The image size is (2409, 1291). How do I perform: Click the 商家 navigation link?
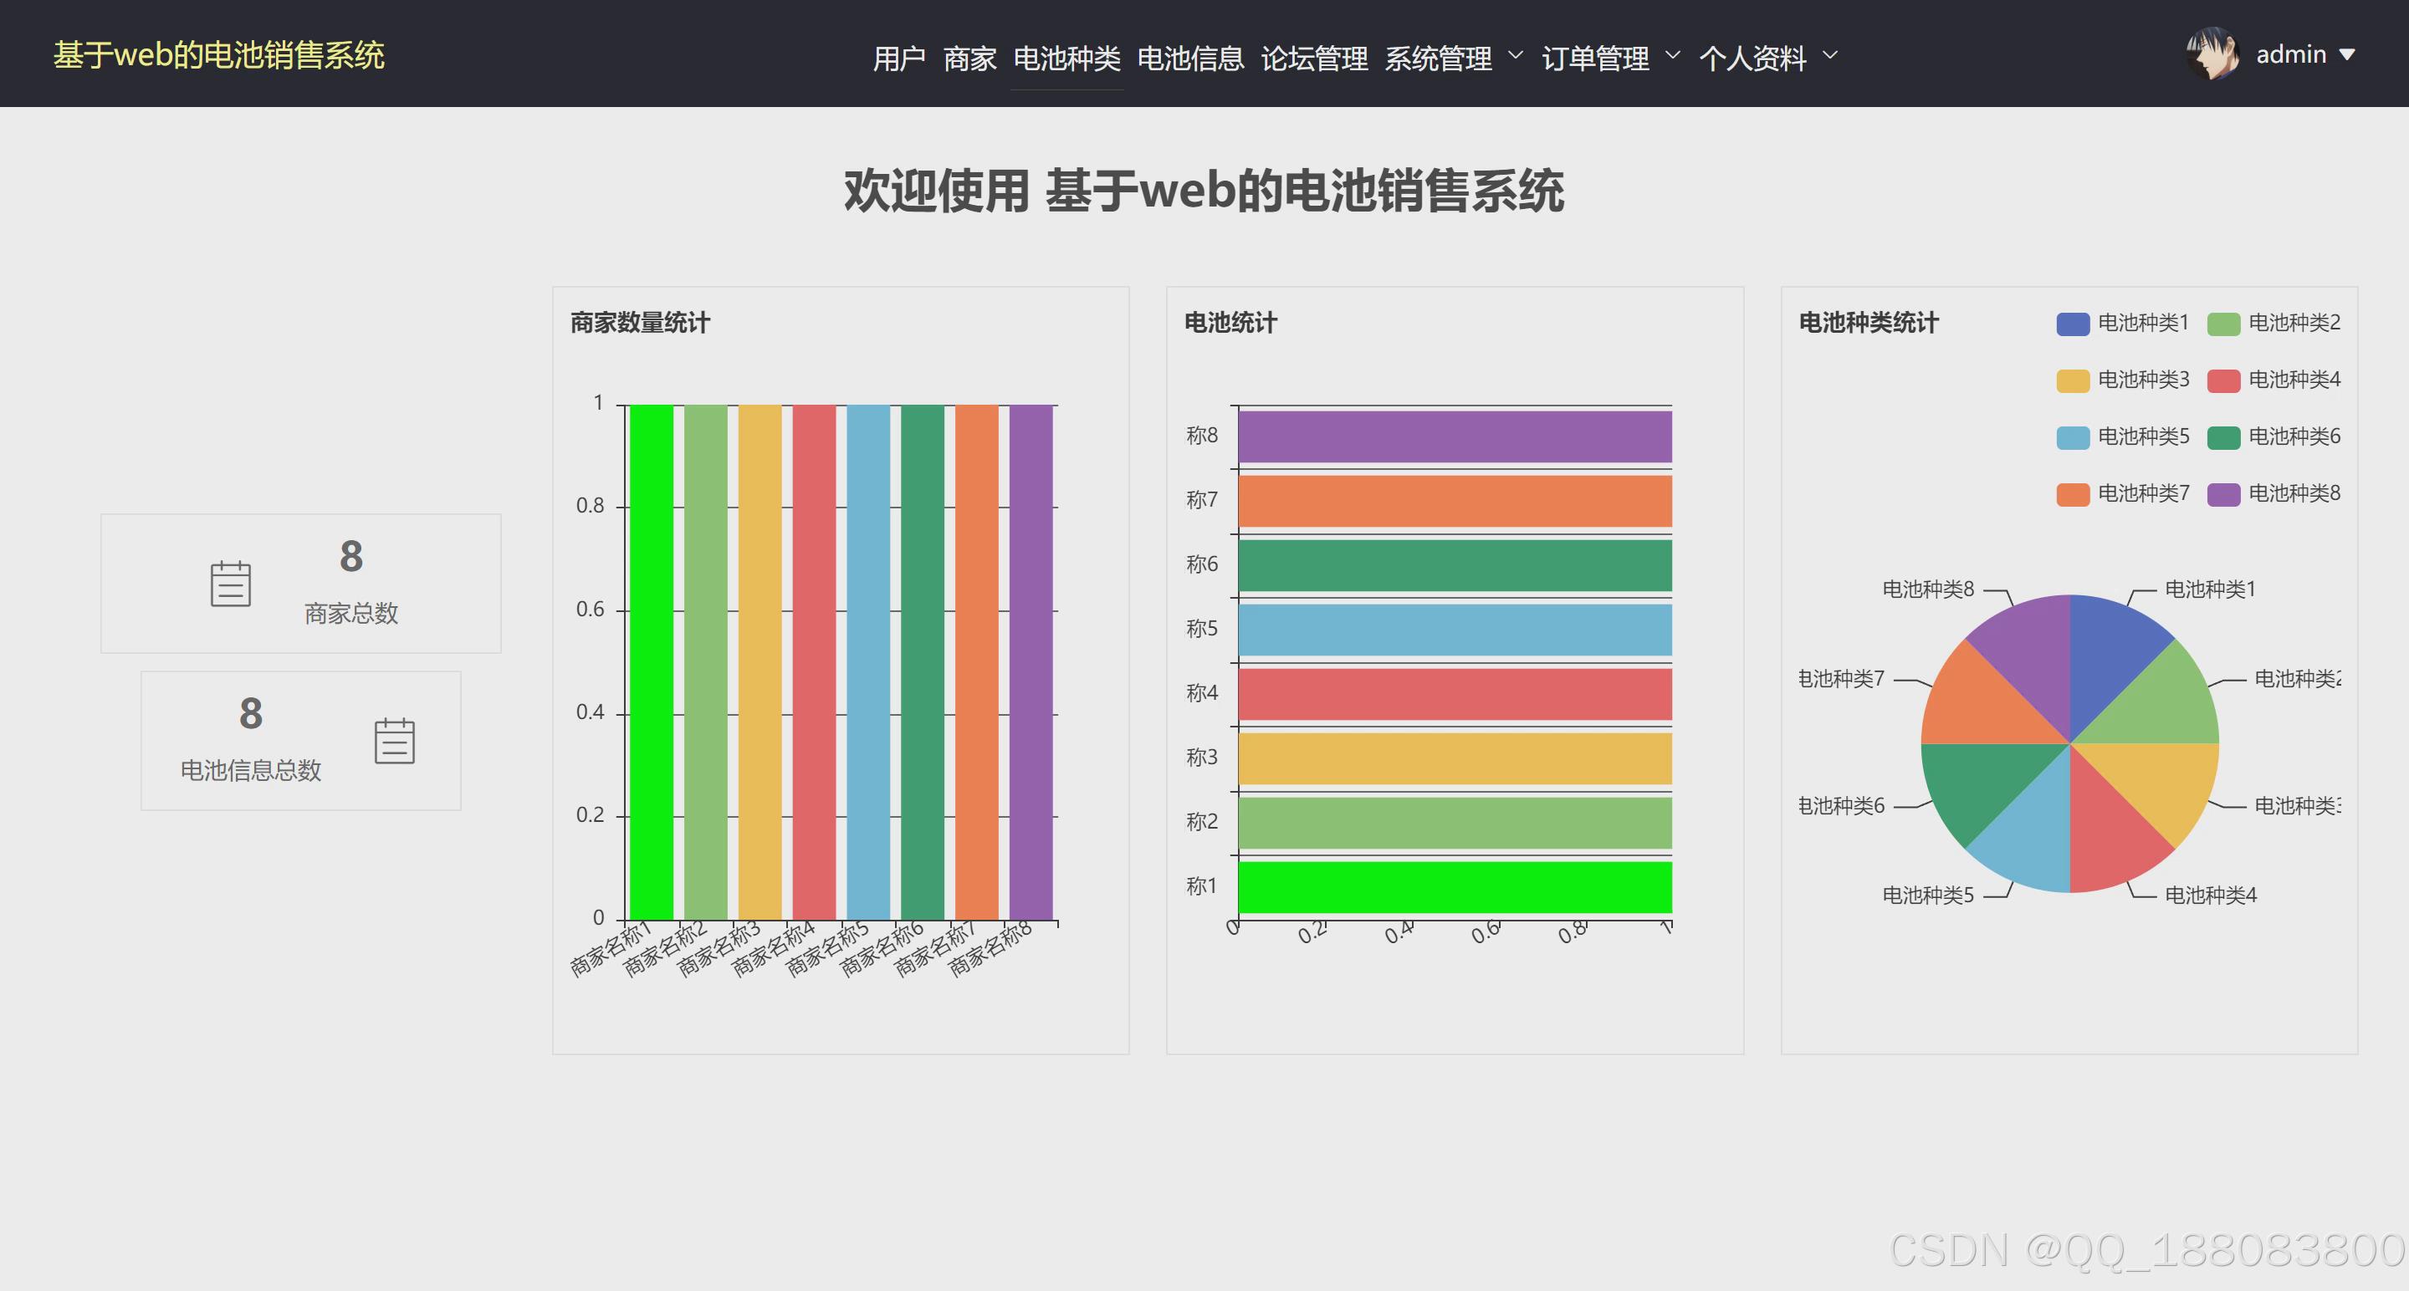coord(969,58)
